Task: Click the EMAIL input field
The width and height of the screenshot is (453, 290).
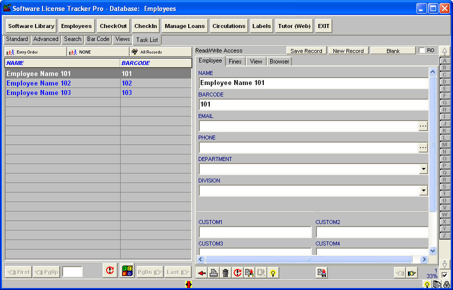Action: (308, 126)
